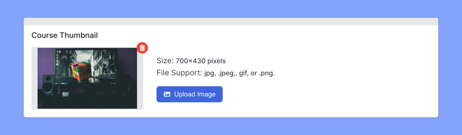Click the "Upload Image" text label
Screen dimensions: 462x135
click(x=195, y=94)
